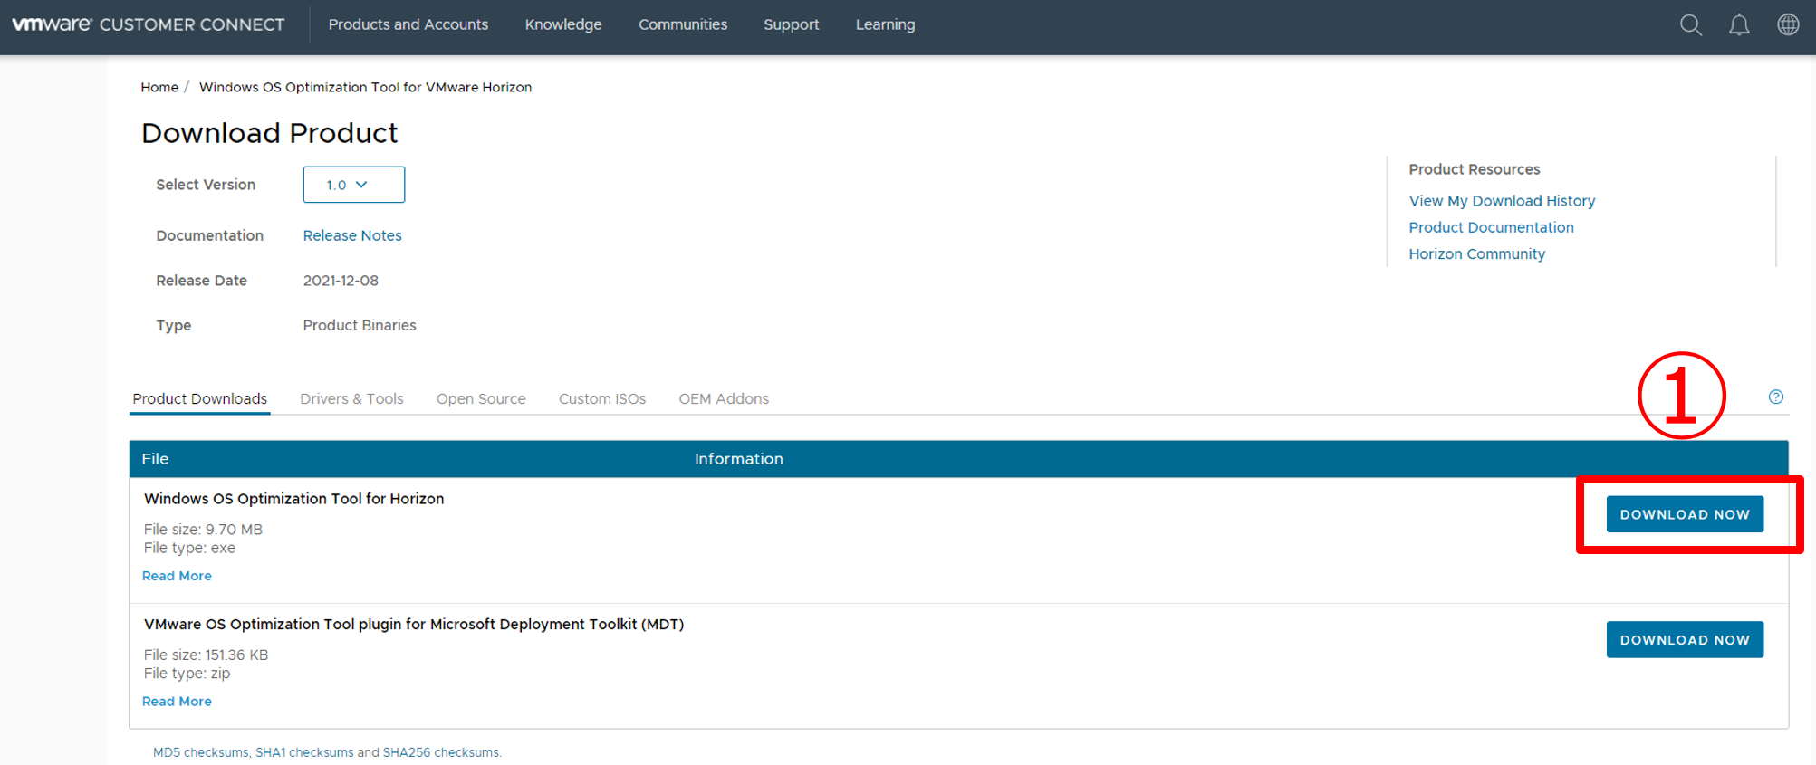Open the SHA256 checksums link
The image size is (1816, 765).
440,752
